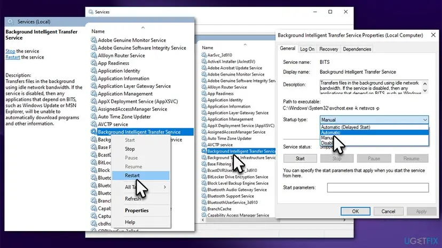Click Restart the service link
442x248 pixels.
[13, 57]
